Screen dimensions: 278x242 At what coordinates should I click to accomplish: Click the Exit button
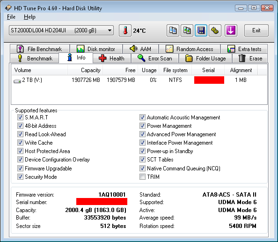(x=256, y=30)
